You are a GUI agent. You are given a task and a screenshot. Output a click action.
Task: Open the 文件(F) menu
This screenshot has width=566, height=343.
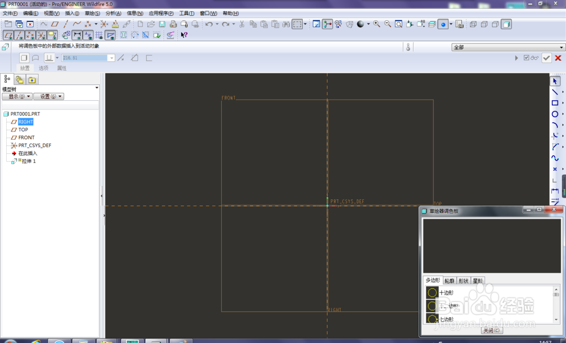pyautogui.click(x=10, y=14)
